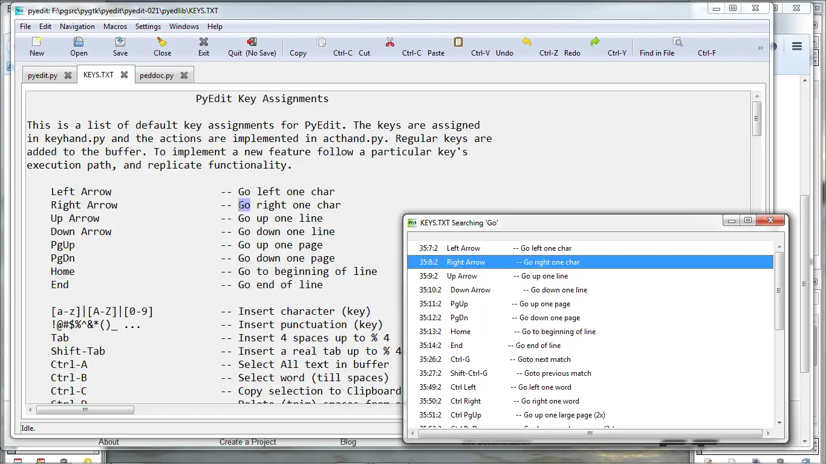This screenshot has height=464, width=826.
Task: Click Blog link in background browser page
Action: pos(348,442)
